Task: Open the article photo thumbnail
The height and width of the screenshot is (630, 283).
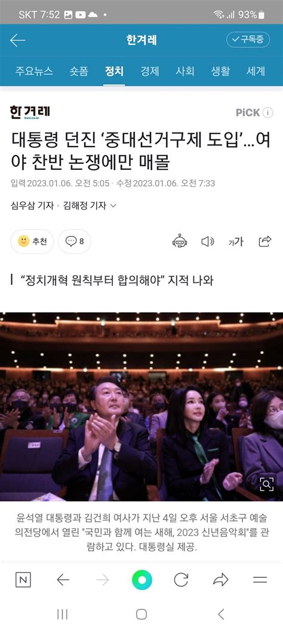Action: pos(141,406)
